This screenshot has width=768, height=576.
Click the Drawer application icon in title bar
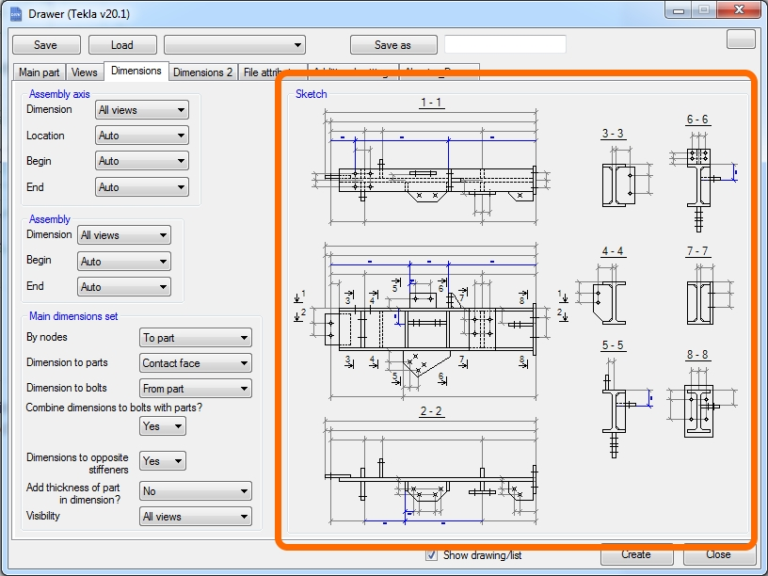tap(16, 12)
